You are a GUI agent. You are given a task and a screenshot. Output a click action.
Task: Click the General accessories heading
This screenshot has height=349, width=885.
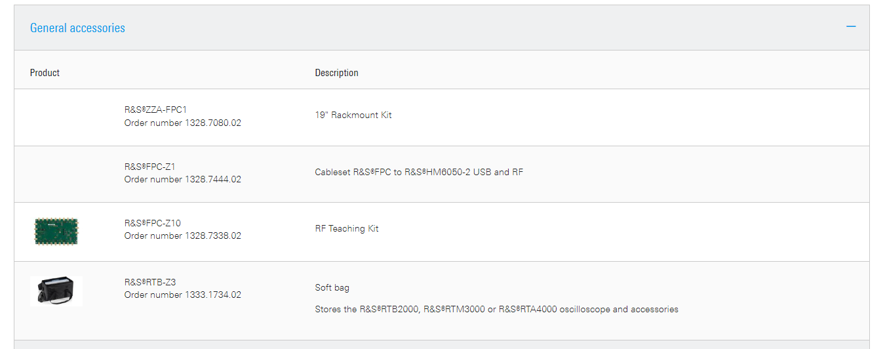77,28
